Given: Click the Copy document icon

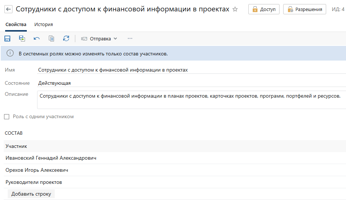Looking at the screenshot, I should coord(51,39).
